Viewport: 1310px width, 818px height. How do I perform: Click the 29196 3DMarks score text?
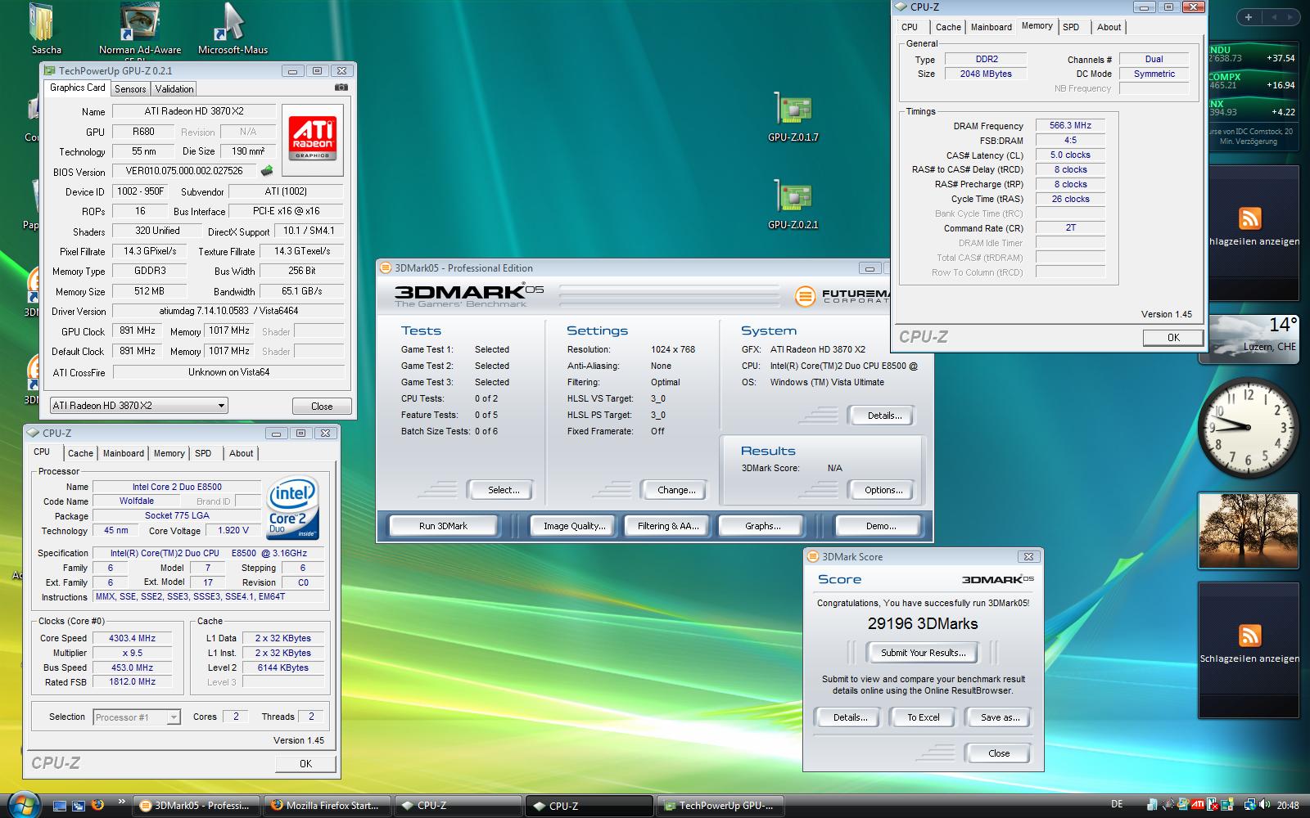pyautogui.click(x=923, y=623)
